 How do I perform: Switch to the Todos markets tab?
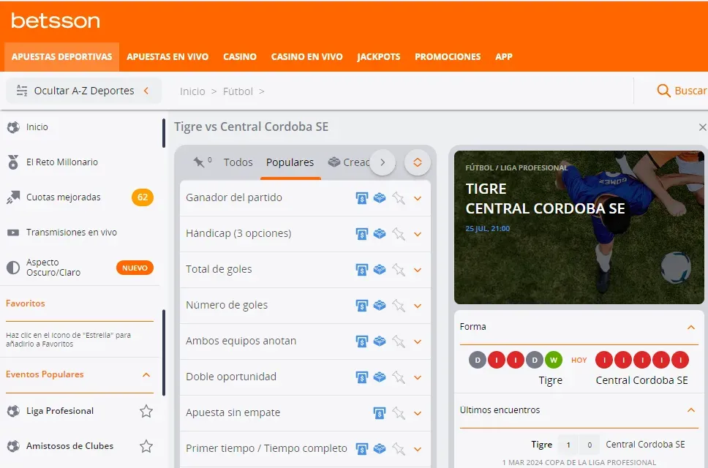[238, 162]
